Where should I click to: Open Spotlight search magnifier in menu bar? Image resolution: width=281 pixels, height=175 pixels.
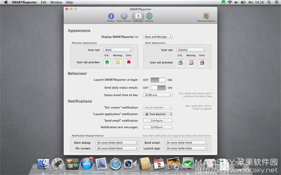(x=269, y=2)
